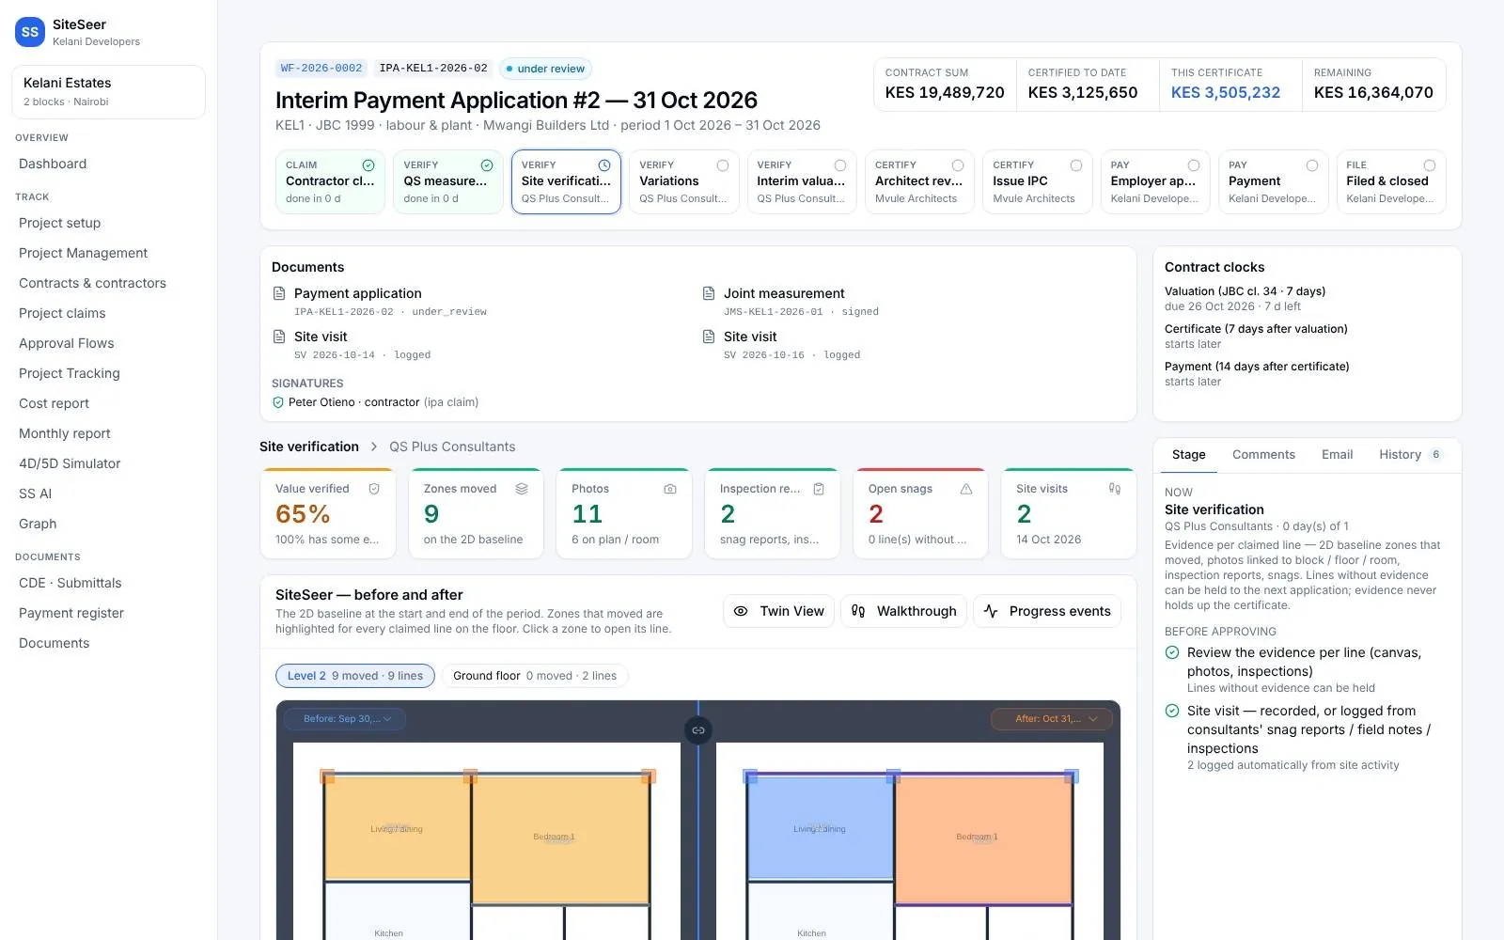The width and height of the screenshot is (1504, 940).
Task: Click the clock icon on Site verification stage
Action: coord(604,165)
